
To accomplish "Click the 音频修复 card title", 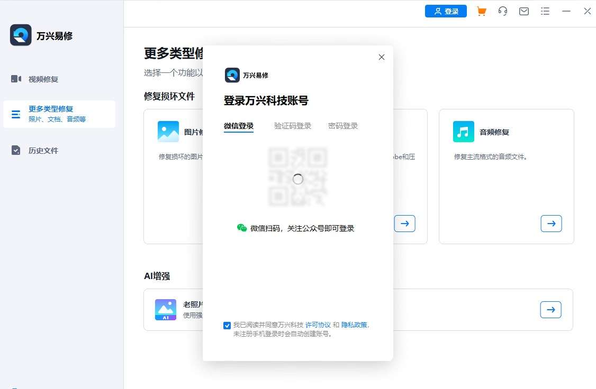I will (x=494, y=132).
